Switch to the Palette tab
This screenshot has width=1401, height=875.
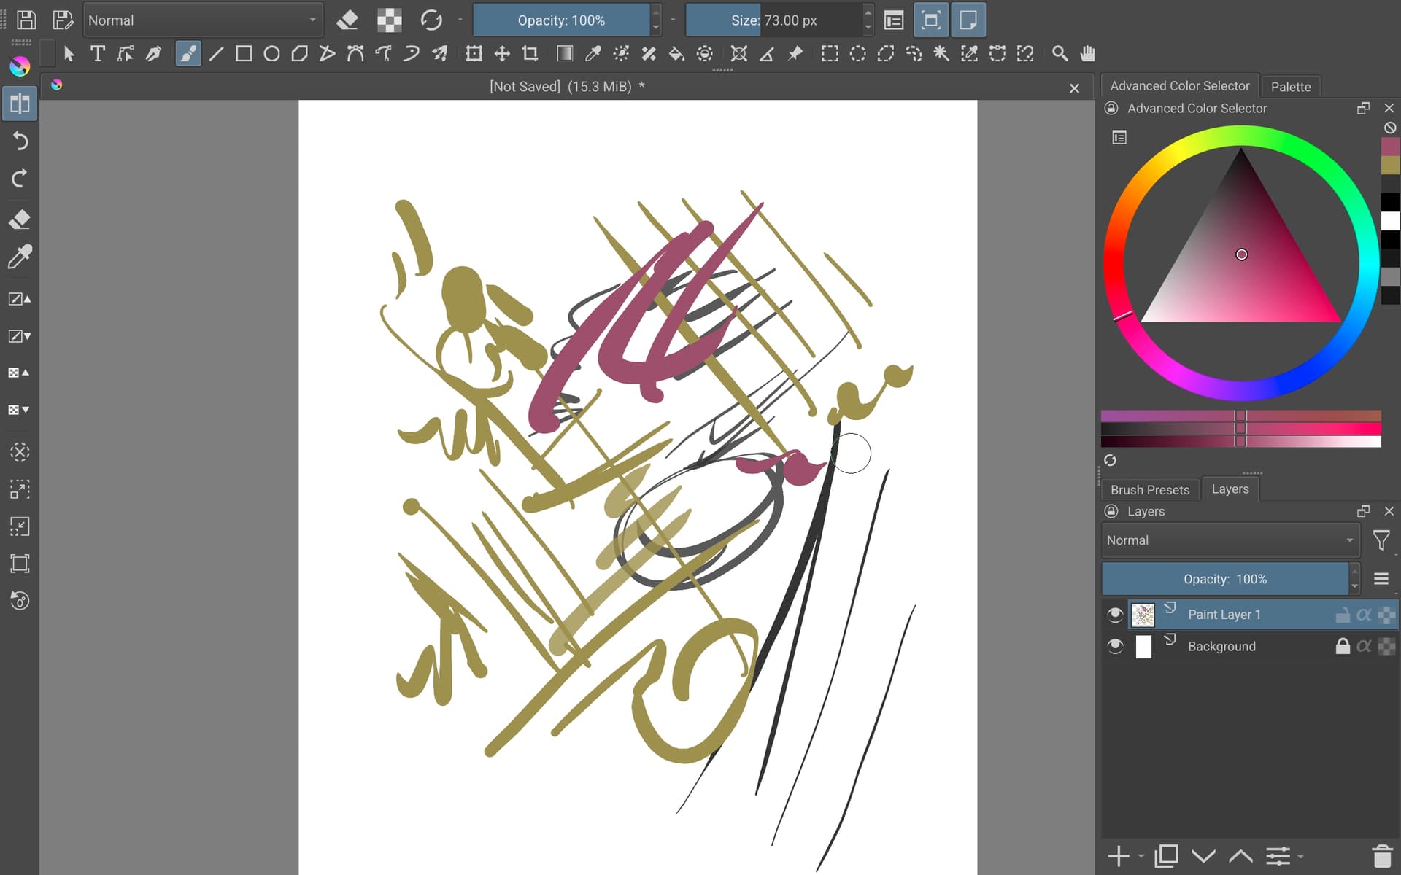(1290, 87)
